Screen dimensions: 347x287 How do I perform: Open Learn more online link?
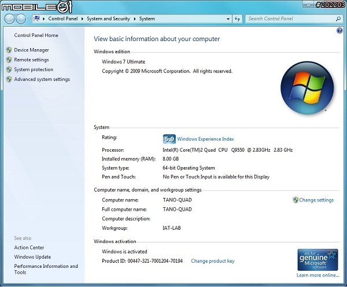(318, 275)
